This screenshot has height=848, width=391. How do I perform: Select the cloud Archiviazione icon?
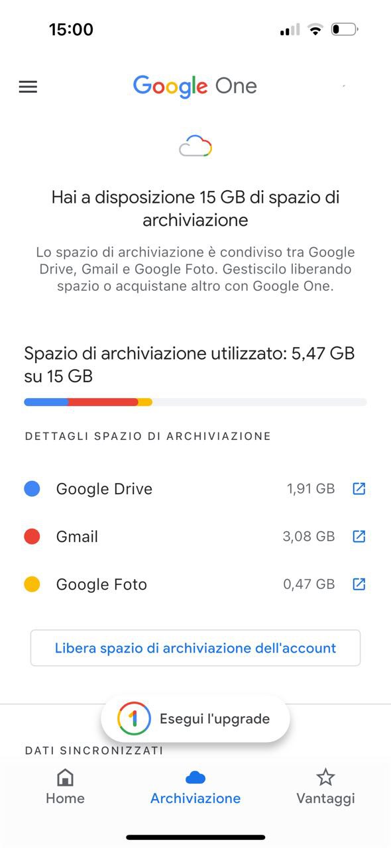pos(195,776)
